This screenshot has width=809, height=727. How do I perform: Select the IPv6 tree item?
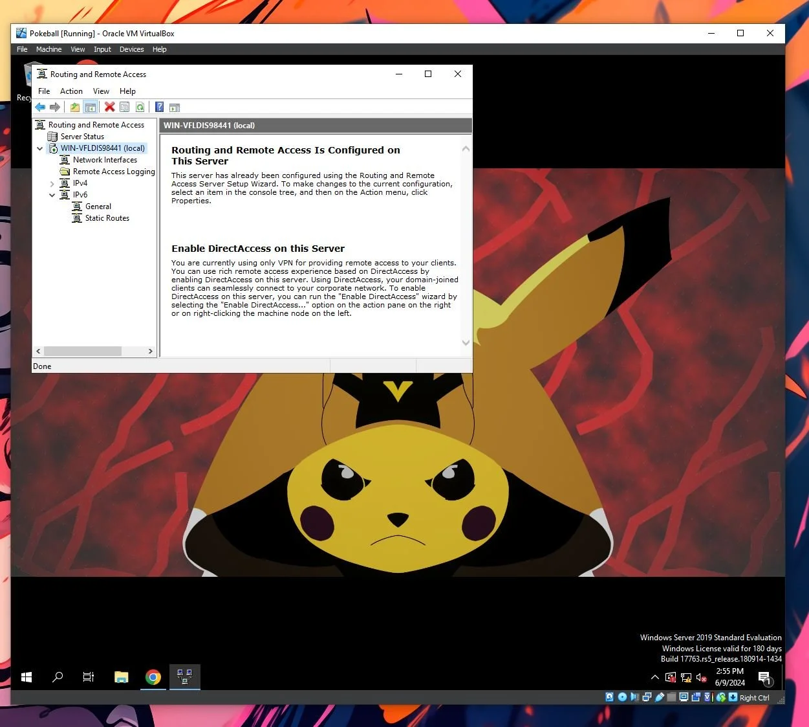point(80,195)
